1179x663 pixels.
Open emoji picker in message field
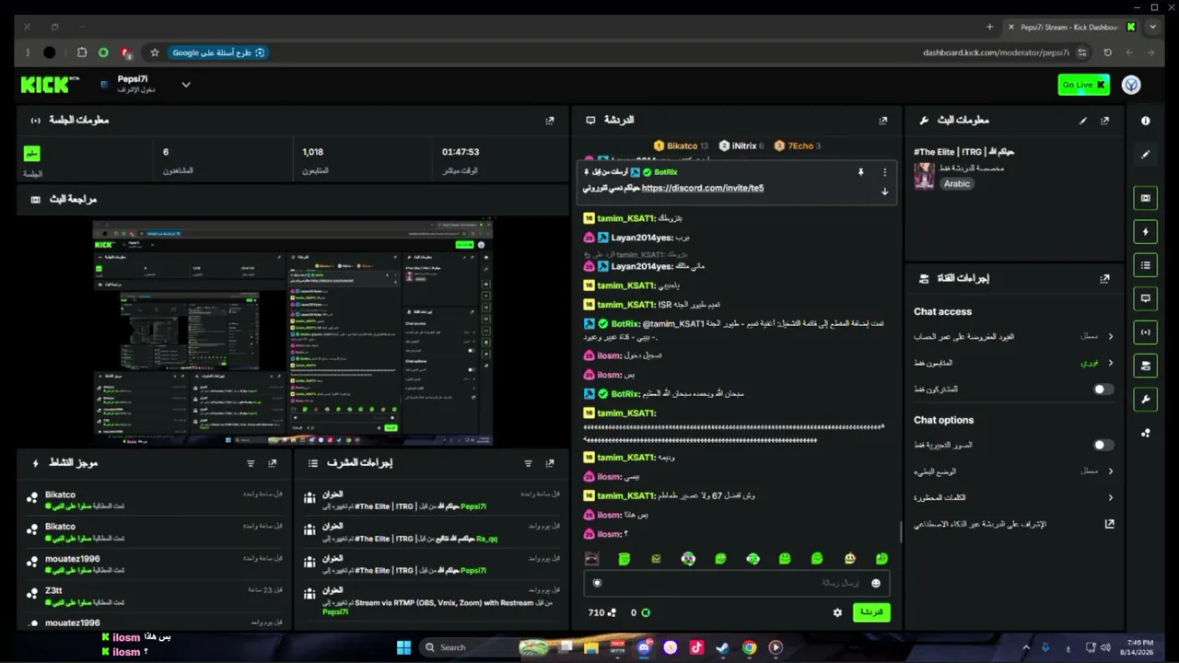tap(875, 583)
